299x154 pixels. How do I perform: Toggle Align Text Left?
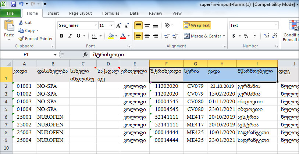138,36
